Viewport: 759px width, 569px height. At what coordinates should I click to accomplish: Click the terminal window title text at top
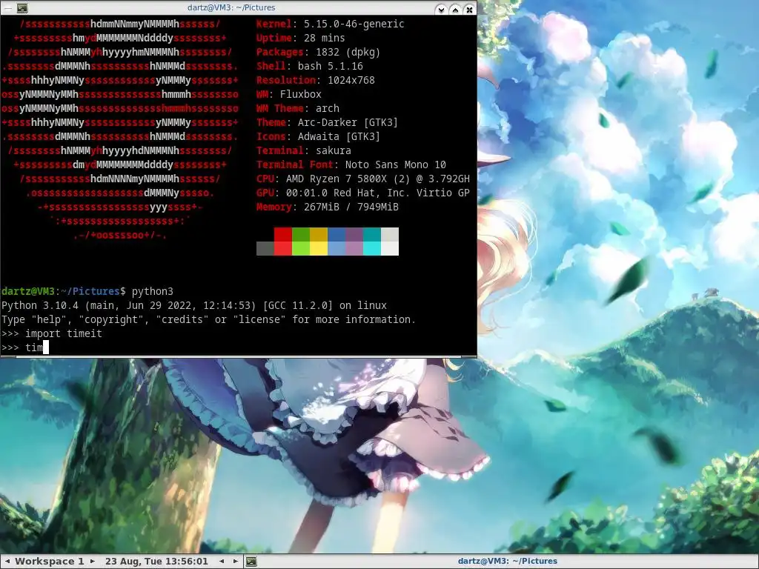point(231,7)
